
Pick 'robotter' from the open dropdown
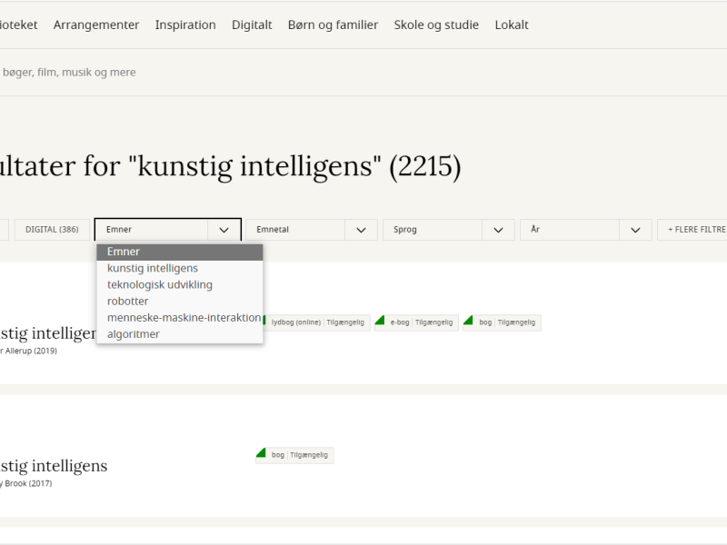[128, 301]
